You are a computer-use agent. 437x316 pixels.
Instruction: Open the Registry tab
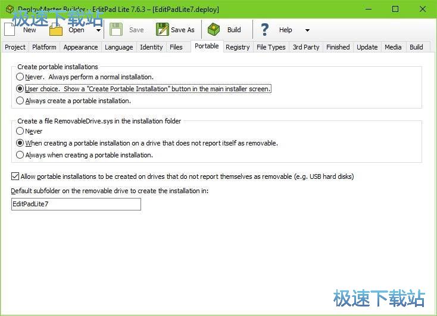pyautogui.click(x=238, y=47)
